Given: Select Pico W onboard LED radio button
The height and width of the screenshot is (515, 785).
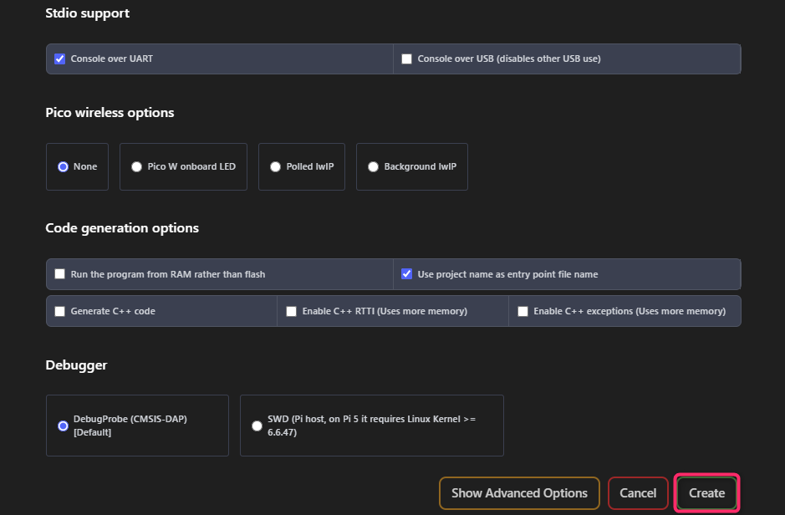Looking at the screenshot, I should (136, 166).
